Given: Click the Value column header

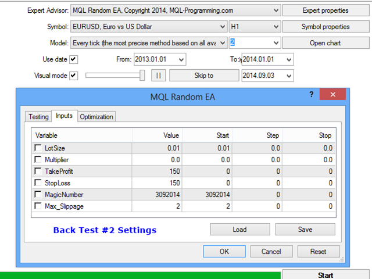Looking at the screenshot, I should point(157,135).
